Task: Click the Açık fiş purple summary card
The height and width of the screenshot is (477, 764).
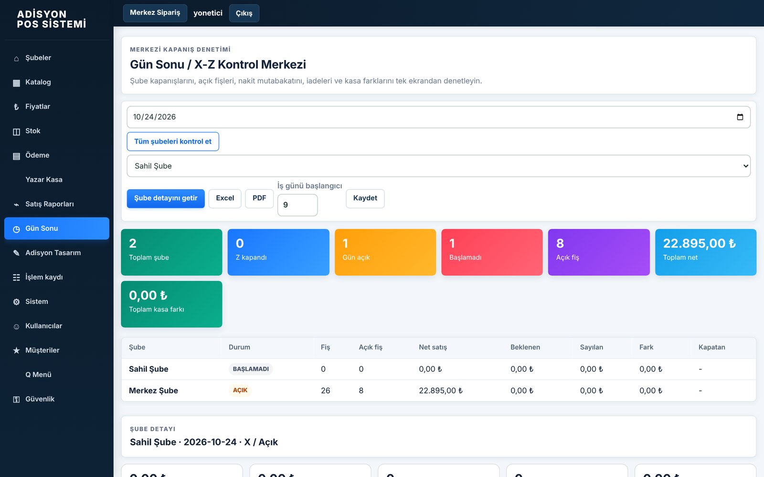Action: coord(599,252)
